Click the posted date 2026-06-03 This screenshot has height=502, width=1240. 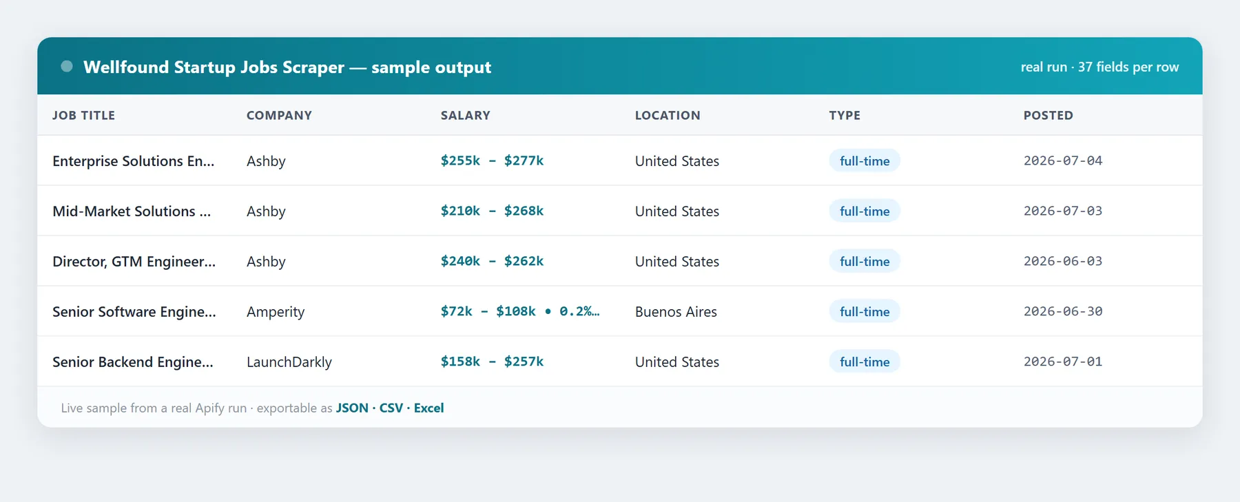[x=1063, y=261]
